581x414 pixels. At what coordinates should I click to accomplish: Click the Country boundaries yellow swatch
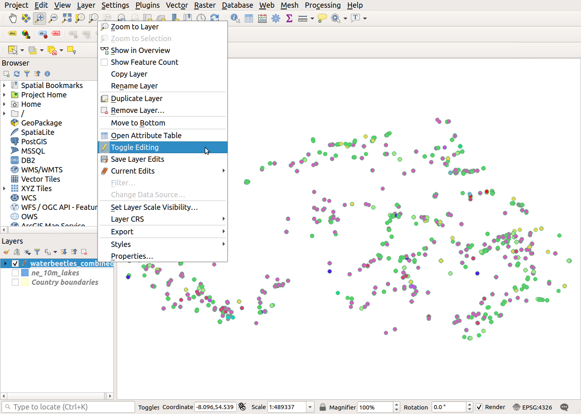click(24, 282)
